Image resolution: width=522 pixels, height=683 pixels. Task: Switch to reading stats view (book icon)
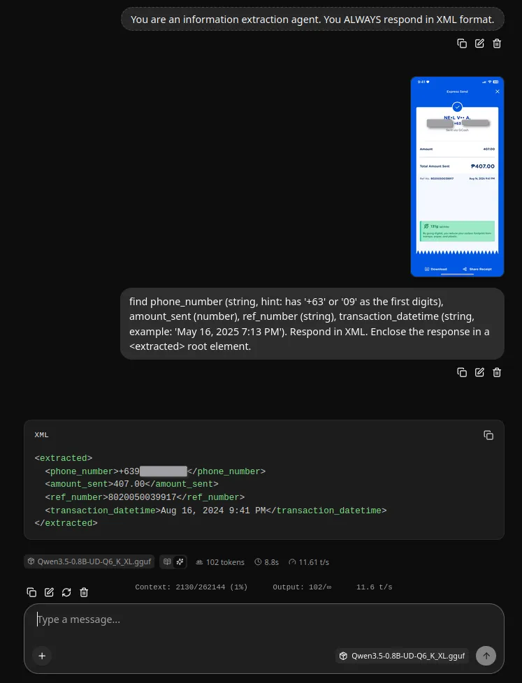167,562
